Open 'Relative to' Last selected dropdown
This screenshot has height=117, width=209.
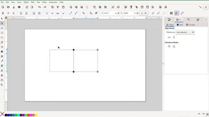pos(185,32)
